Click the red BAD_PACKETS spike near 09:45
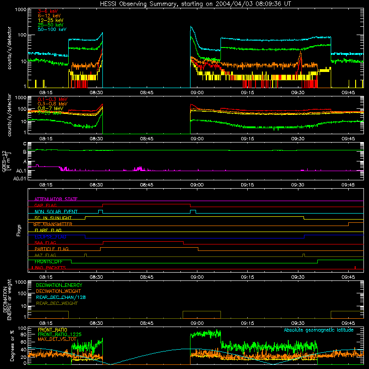Screen dimensions: 369x369 pos(355,268)
